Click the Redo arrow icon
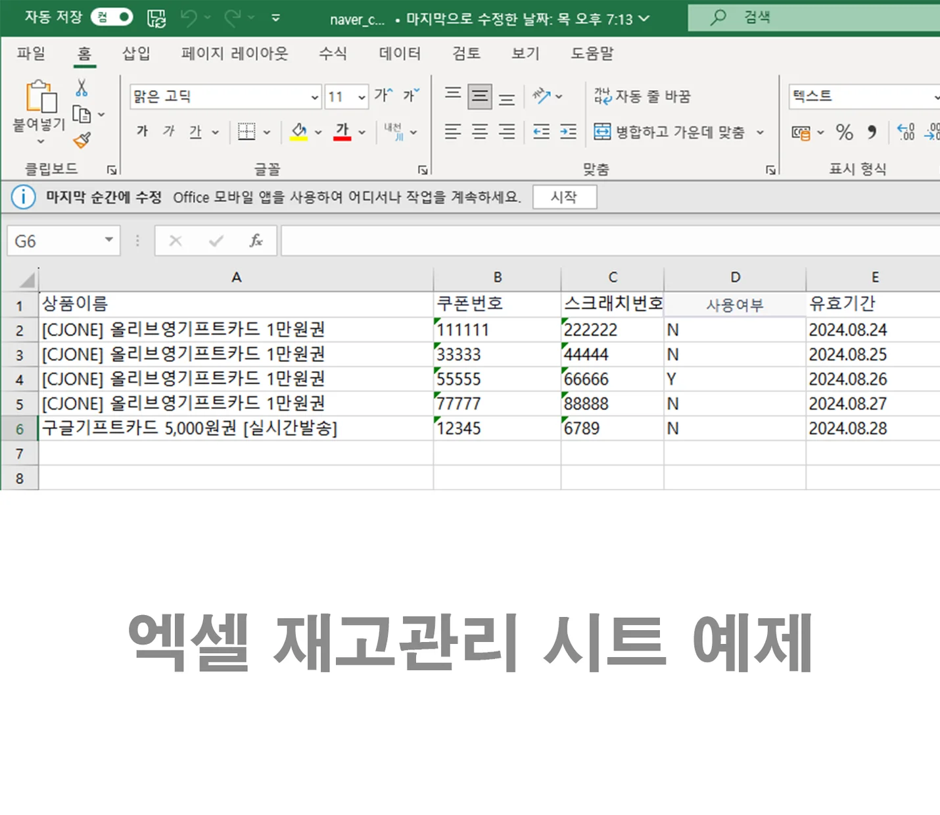Image resolution: width=940 pixels, height=815 pixels. click(232, 18)
